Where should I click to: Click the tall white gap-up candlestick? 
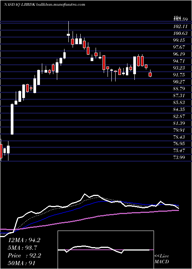pyautogui.click(x=12, y=119)
